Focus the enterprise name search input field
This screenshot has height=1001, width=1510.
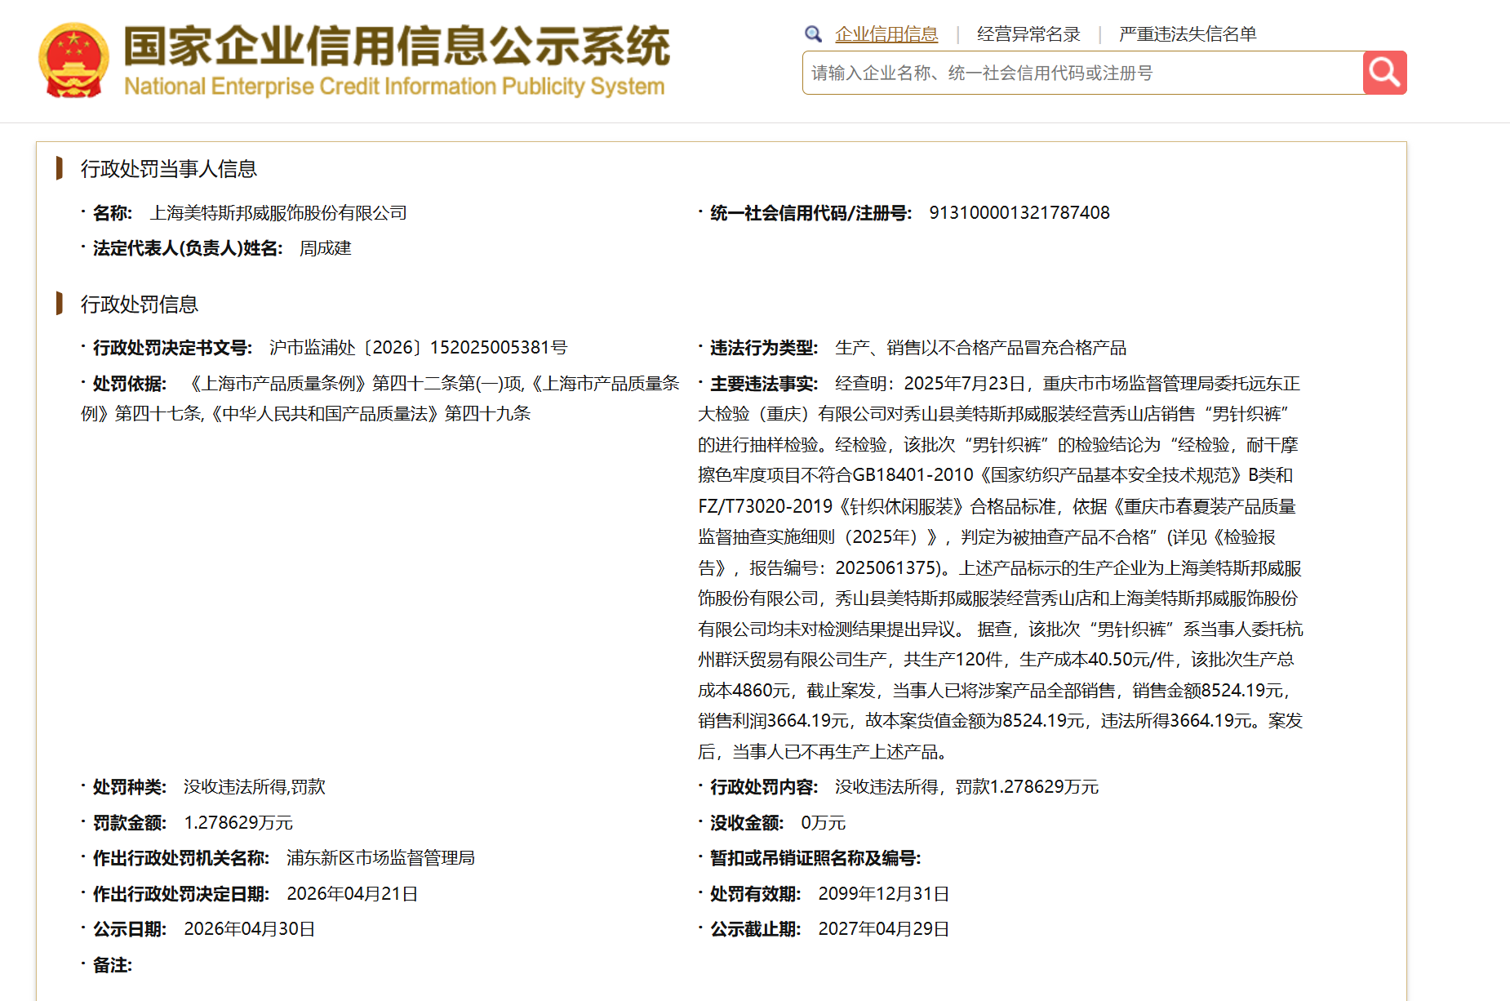[x=1082, y=73]
